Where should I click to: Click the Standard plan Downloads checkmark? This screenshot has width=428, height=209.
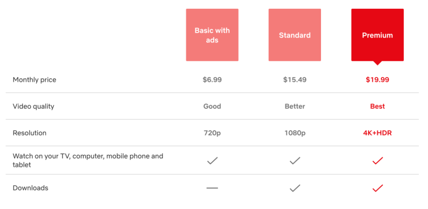pos(295,188)
